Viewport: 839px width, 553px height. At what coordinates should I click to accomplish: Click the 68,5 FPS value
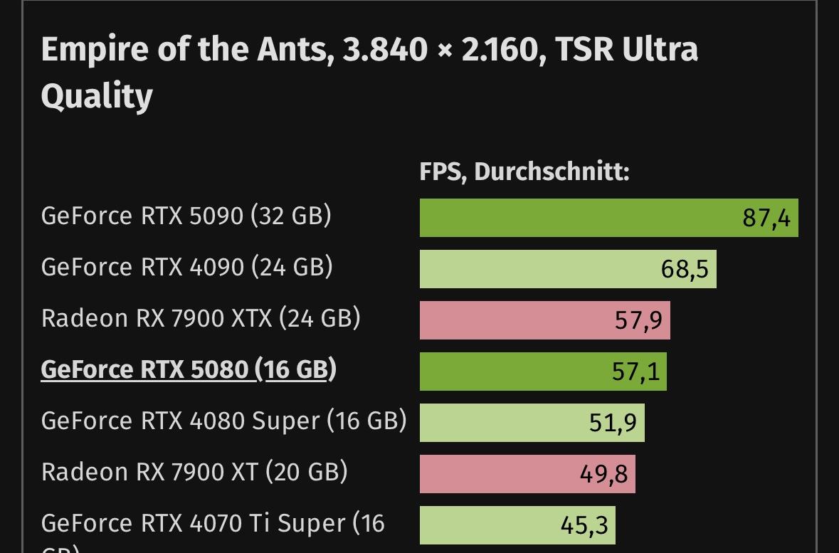click(x=685, y=269)
